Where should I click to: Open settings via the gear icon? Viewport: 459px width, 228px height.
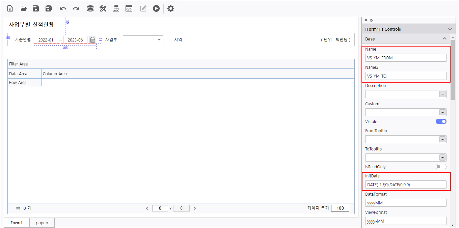tap(171, 8)
